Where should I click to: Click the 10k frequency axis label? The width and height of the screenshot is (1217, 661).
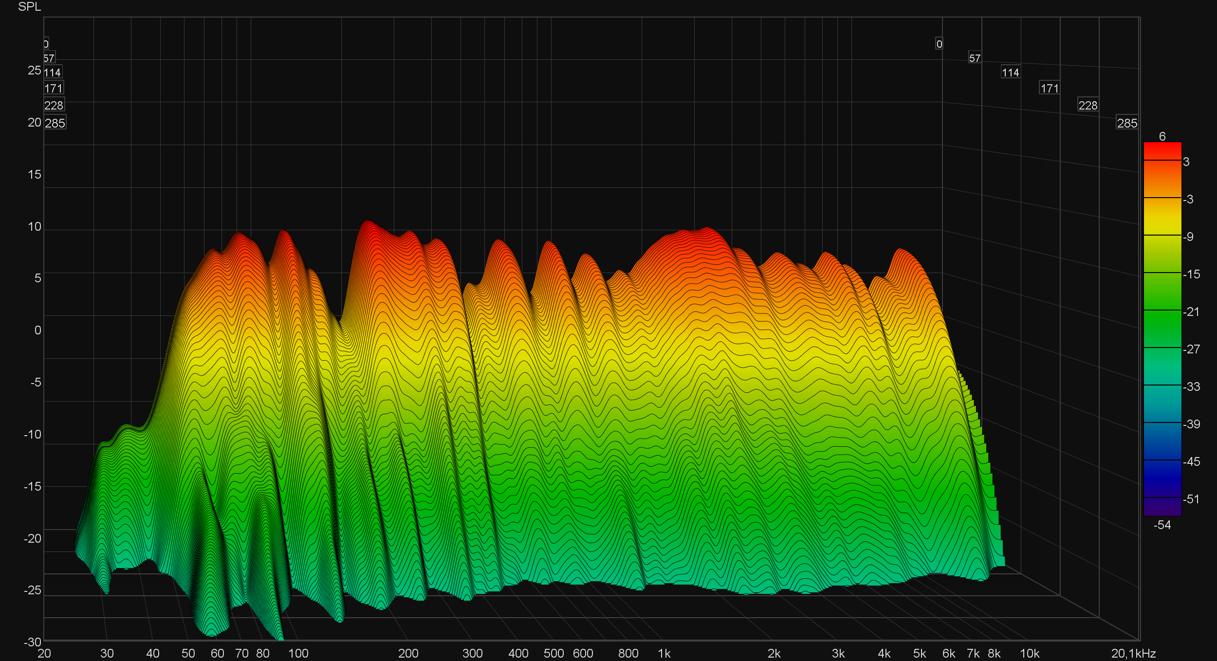point(1030,653)
